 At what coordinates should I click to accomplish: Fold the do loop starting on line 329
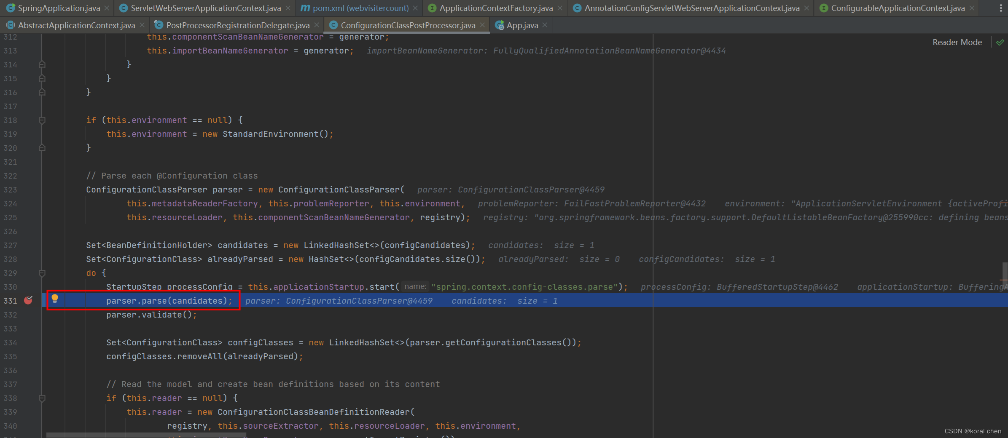tap(42, 273)
